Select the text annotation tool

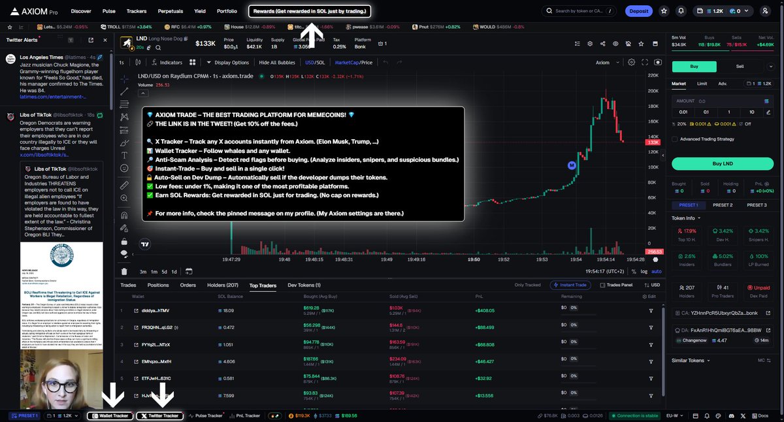124,155
